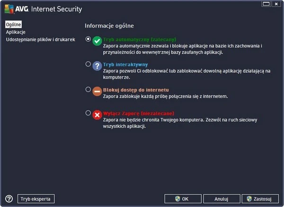This screenshot has height=207, width=284.
Task: Click the blue question mark interactive icon
Action: click(x=97, y=66)
